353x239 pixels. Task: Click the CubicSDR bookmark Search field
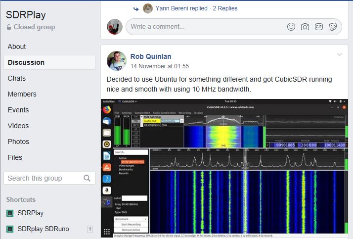point(131,152)
